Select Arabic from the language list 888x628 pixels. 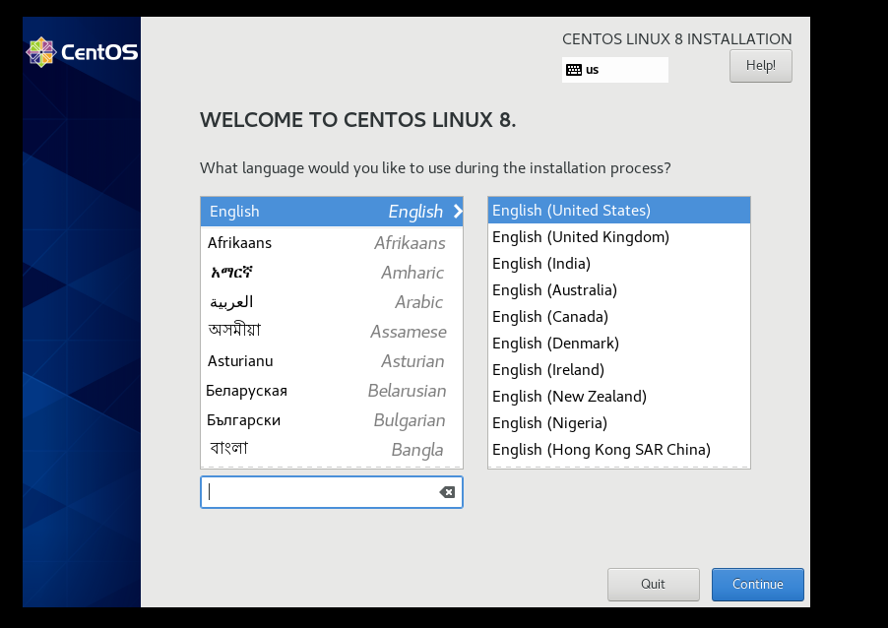[295, 302]
